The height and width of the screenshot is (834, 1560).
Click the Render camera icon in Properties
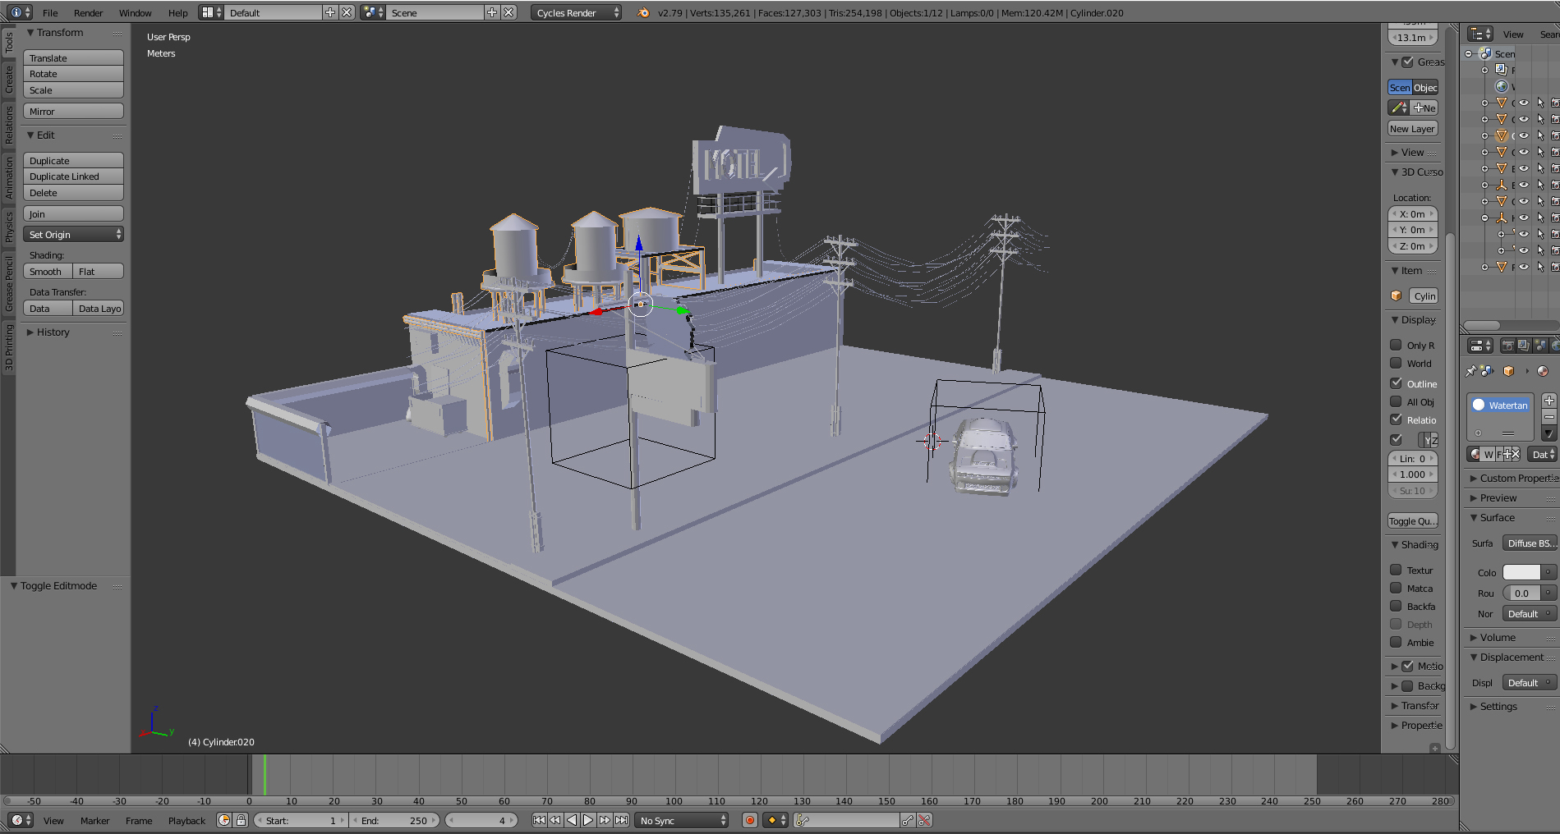click(x=1507, y=346)
